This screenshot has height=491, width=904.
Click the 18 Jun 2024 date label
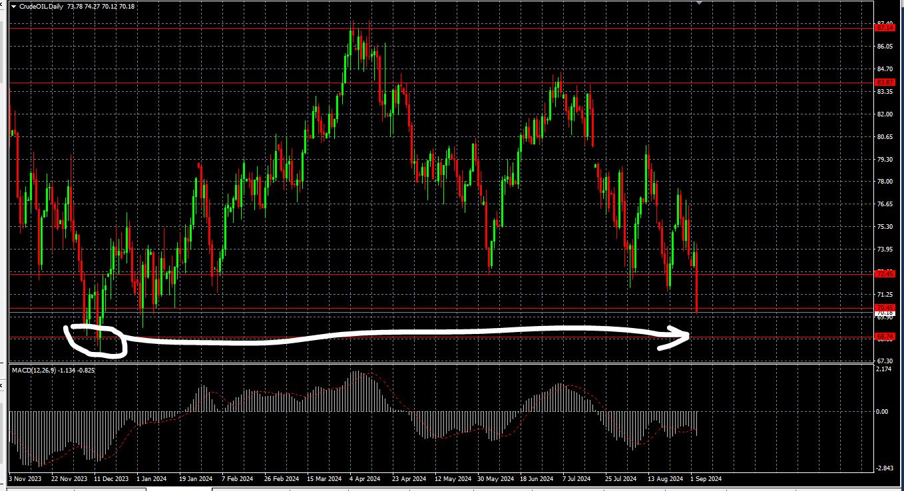click(x=537, y=478)
